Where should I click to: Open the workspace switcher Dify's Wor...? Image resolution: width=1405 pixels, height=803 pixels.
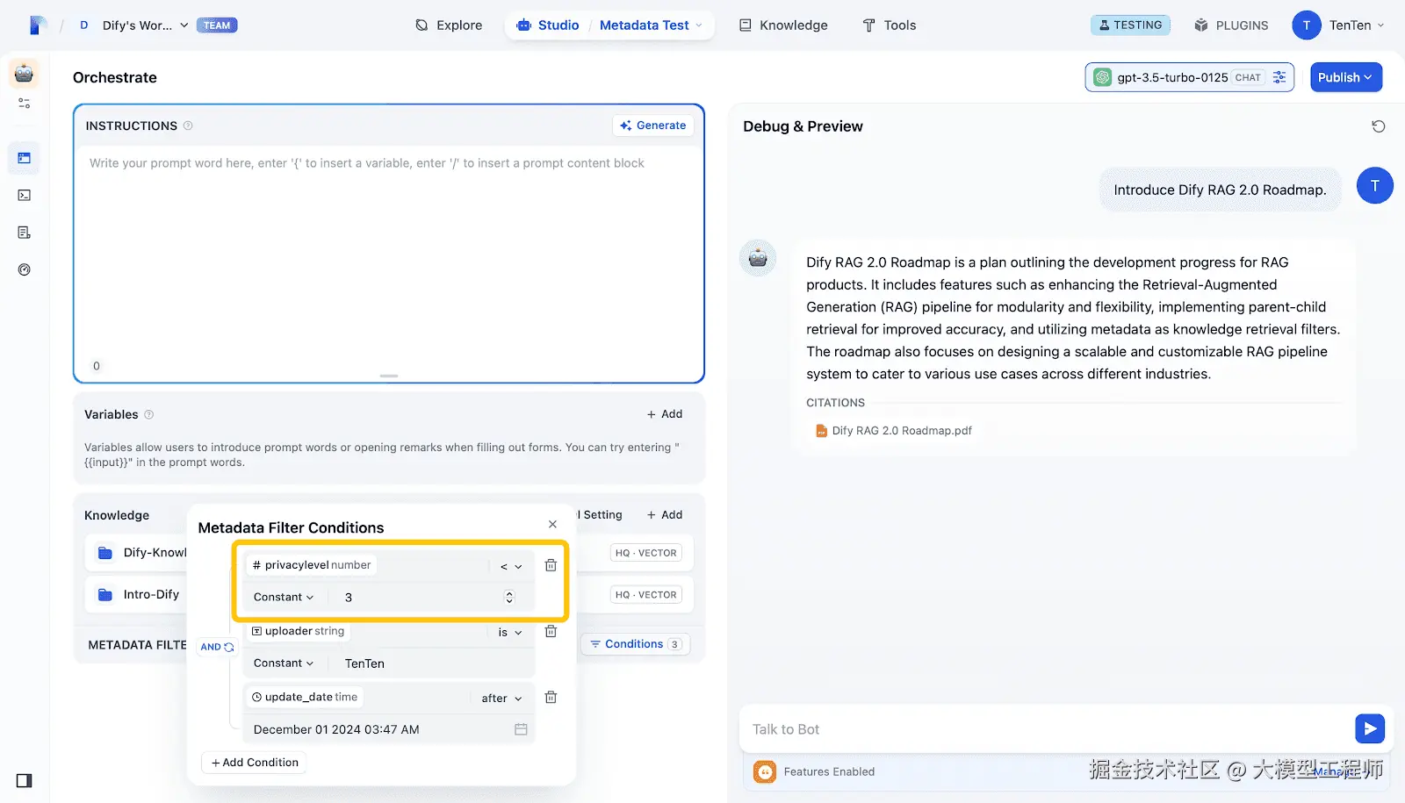click(134, 25)
